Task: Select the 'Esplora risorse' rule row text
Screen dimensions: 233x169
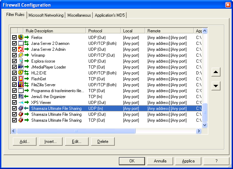Action: click(43, 61)
